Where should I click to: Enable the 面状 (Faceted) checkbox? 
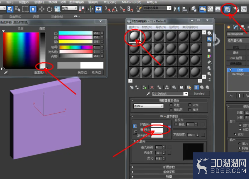(x=190, y=110)
